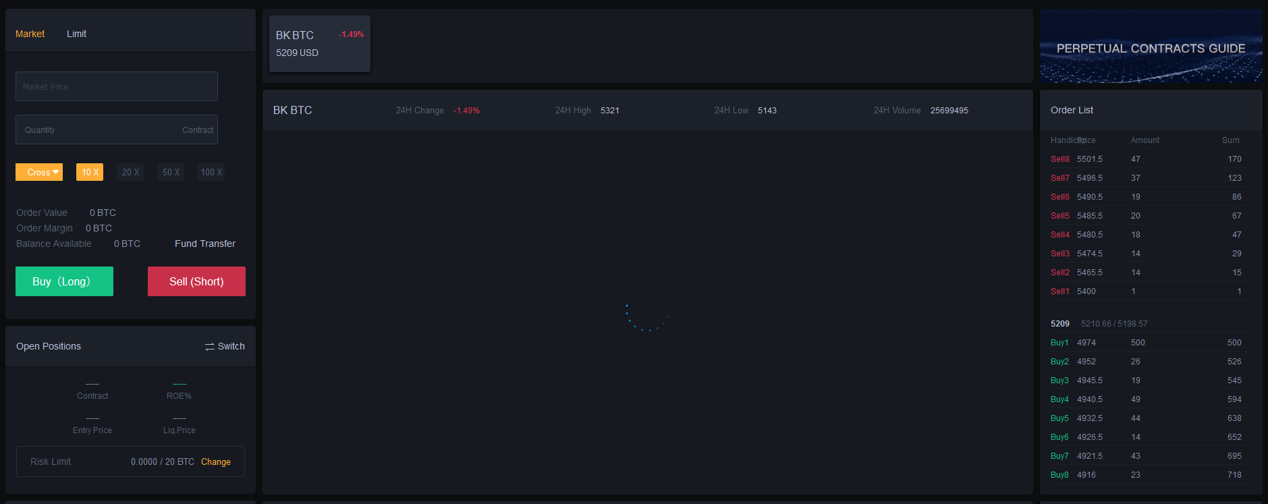
Task: Select the BK BTC 5209 USD ticker card
Action: click(x=319, y=44)
